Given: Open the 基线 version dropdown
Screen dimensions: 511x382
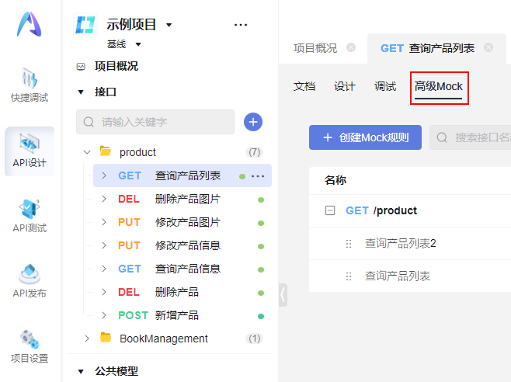Looking at the screenshot, I should click(x=138, y=44).
